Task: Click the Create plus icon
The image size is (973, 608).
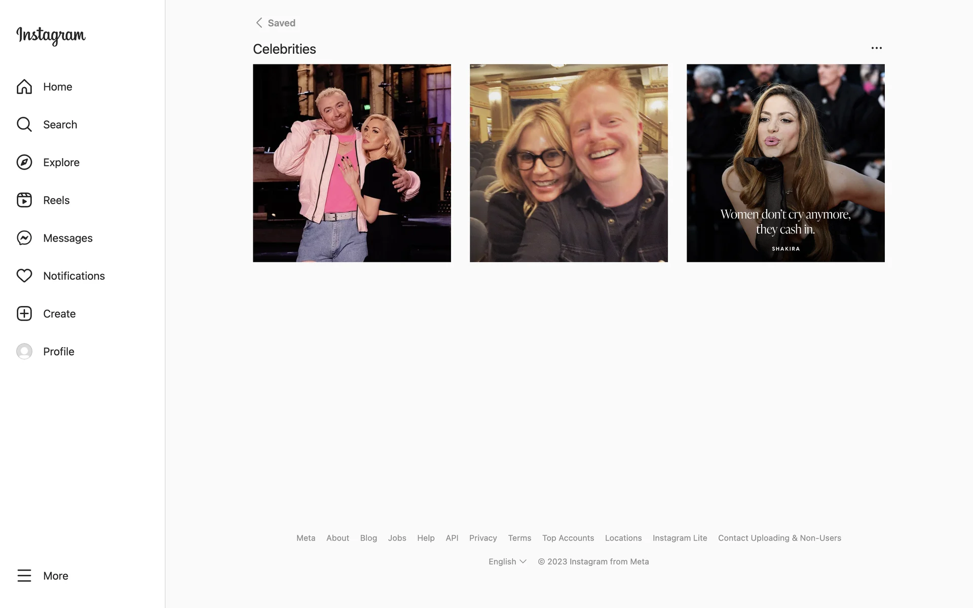Action: click(24, 314)
